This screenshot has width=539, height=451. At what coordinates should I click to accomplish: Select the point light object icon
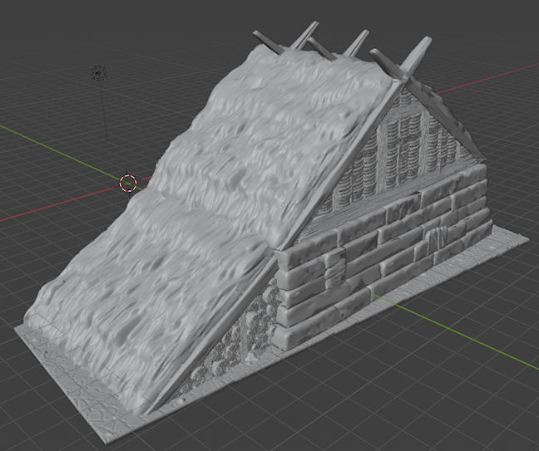click(x=99, y=73)
